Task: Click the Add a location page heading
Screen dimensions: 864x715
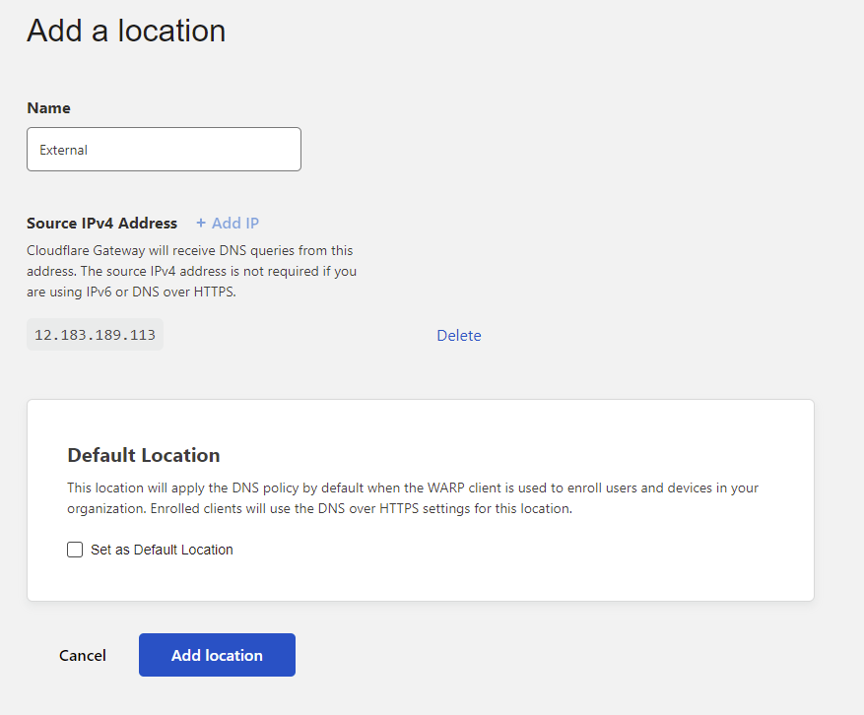Action: pyautogui.click(x=126, y=31)
